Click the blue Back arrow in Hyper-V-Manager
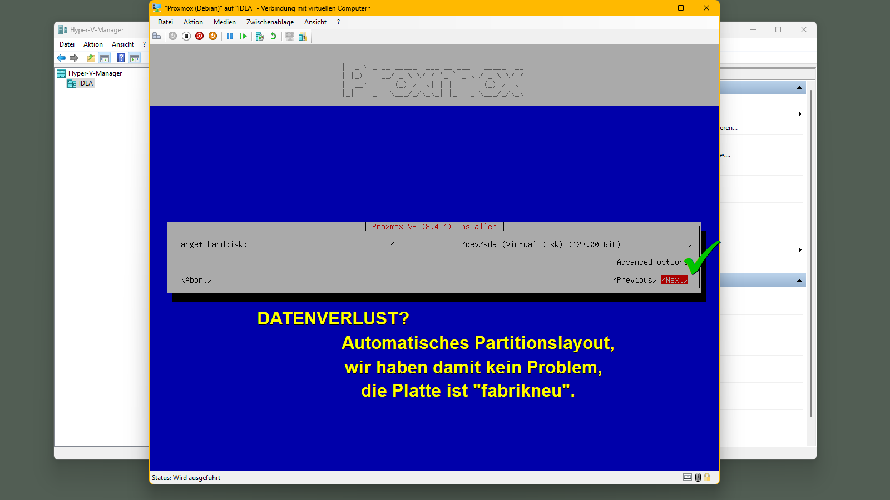This screenshot has width=890, height=500. [x=61, y=58]
